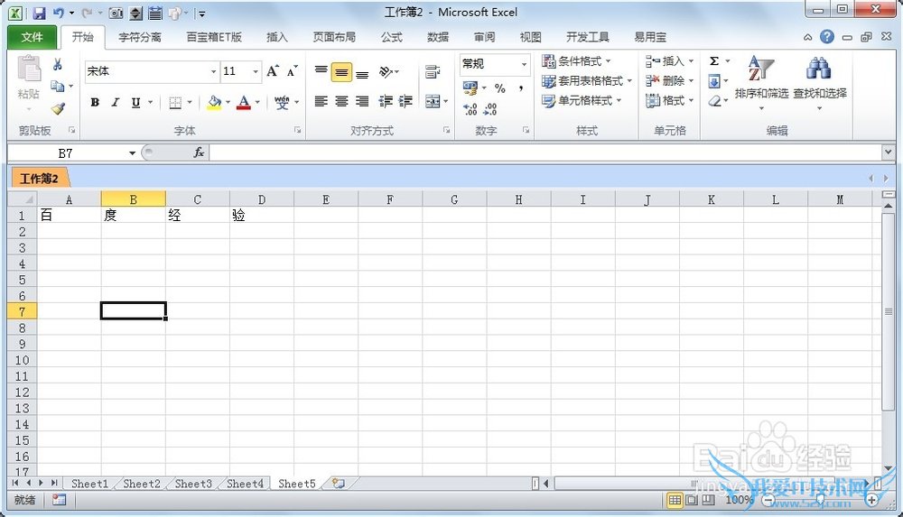Image resolution: width=903 pixels, height=517 pixels.
Task: Click the insert function fx icon
Action: click(199, 152)
